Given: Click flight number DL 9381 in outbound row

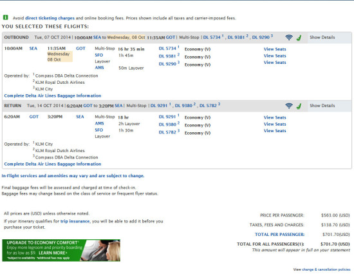Looking at the screenshot, I should [x=167, y=56].
